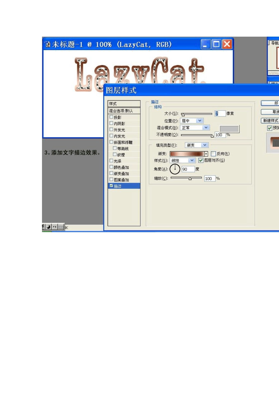Open the 填充类型 (Fill Type) dropdown
The height and width of the screenshot is (394, 279).
coord(196,145)
